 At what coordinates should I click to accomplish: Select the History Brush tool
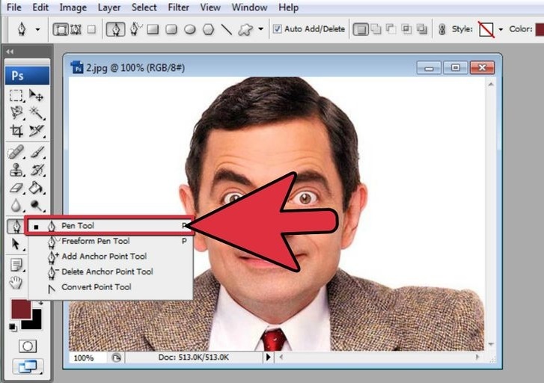(x=37, y=170)
